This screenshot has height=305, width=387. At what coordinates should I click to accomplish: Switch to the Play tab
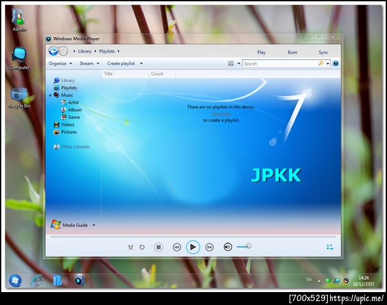(261, 52)
